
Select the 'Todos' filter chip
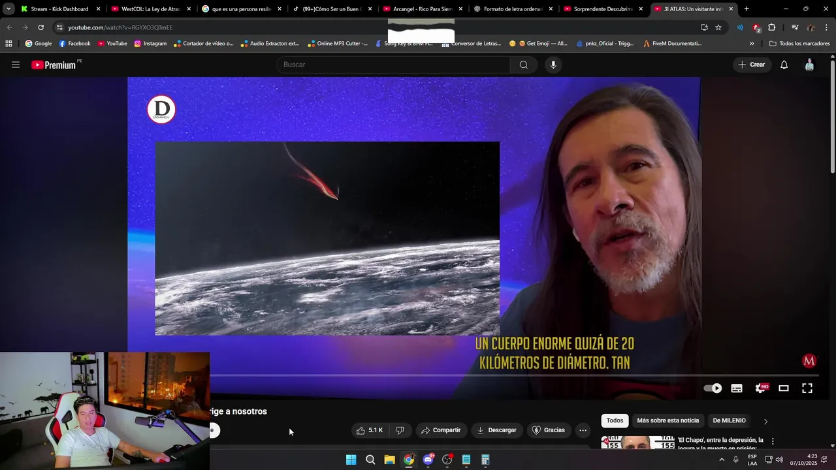click(x=615, y=420)
